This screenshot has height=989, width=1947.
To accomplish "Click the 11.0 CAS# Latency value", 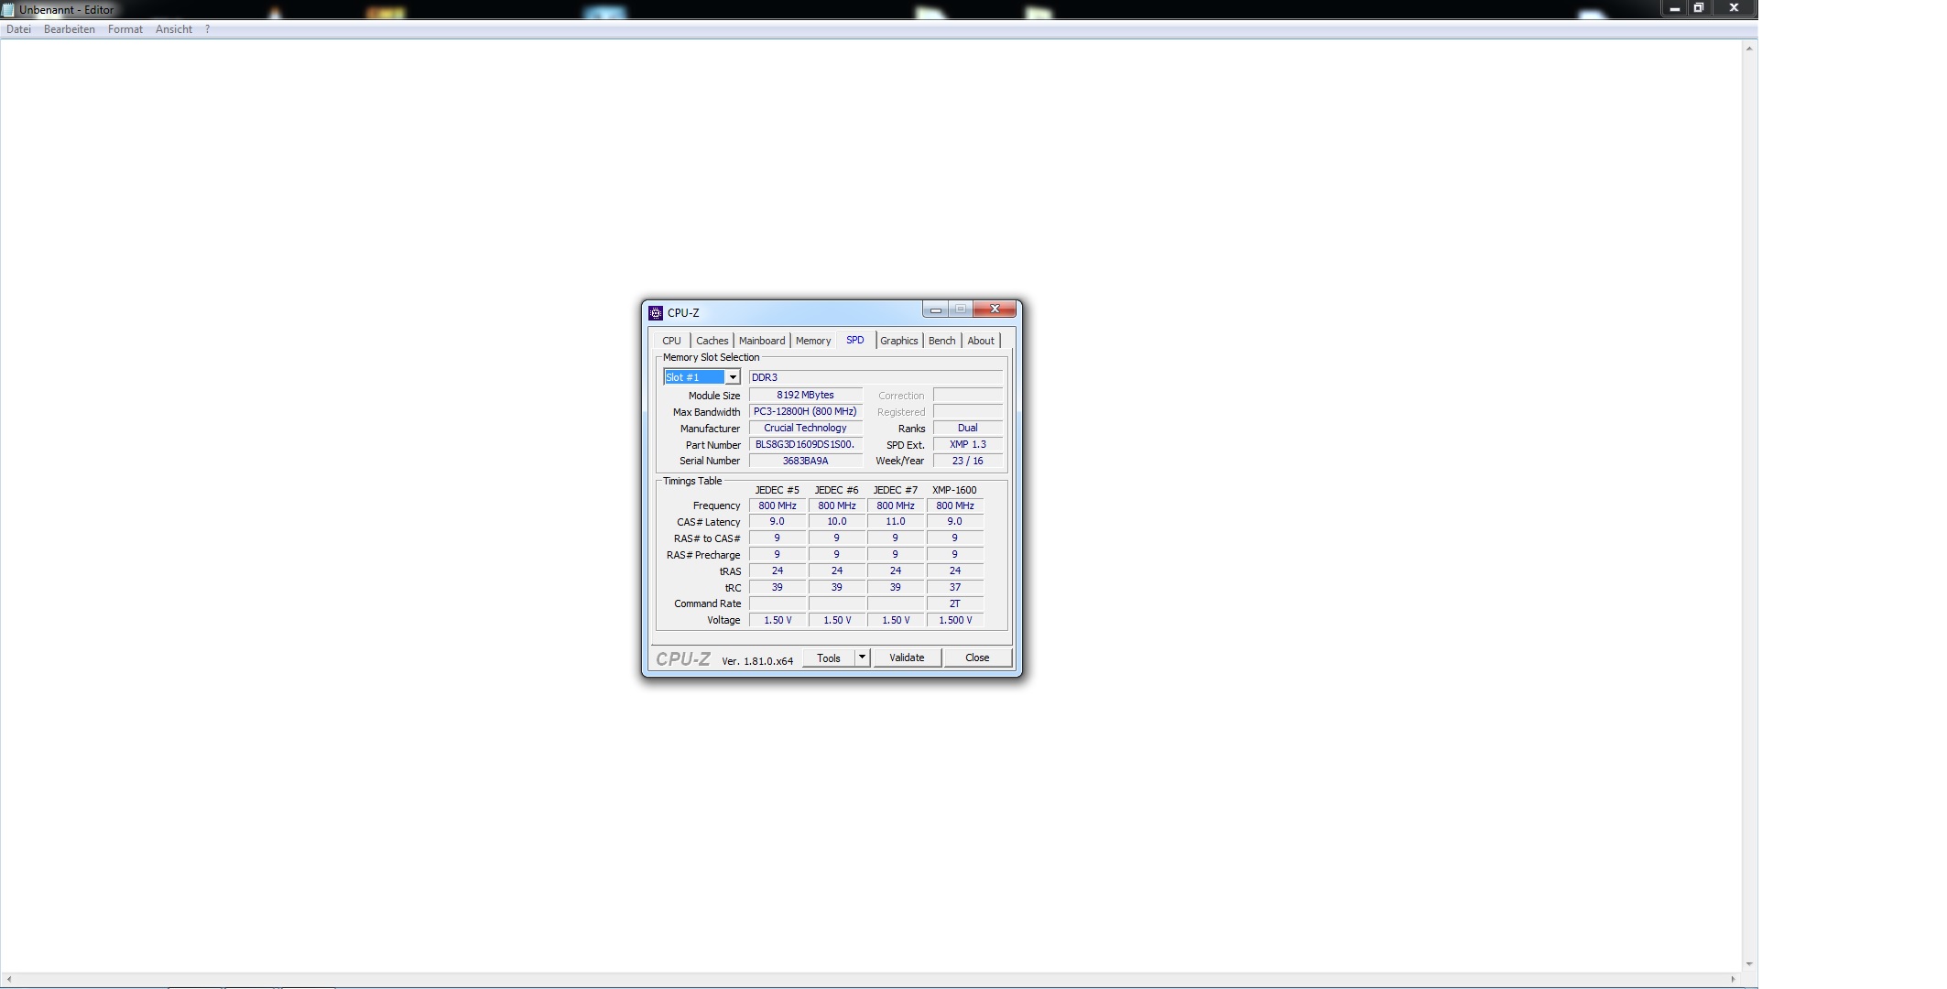I will pyautogui.click(x=896, y=522).
